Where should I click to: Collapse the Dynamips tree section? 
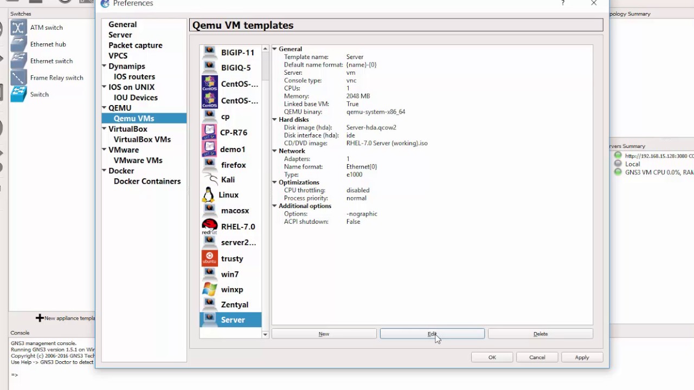point(104,66)
